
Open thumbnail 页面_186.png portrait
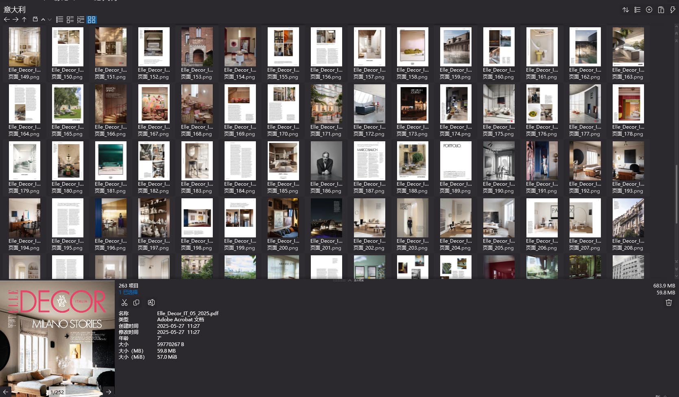(326, 161)
